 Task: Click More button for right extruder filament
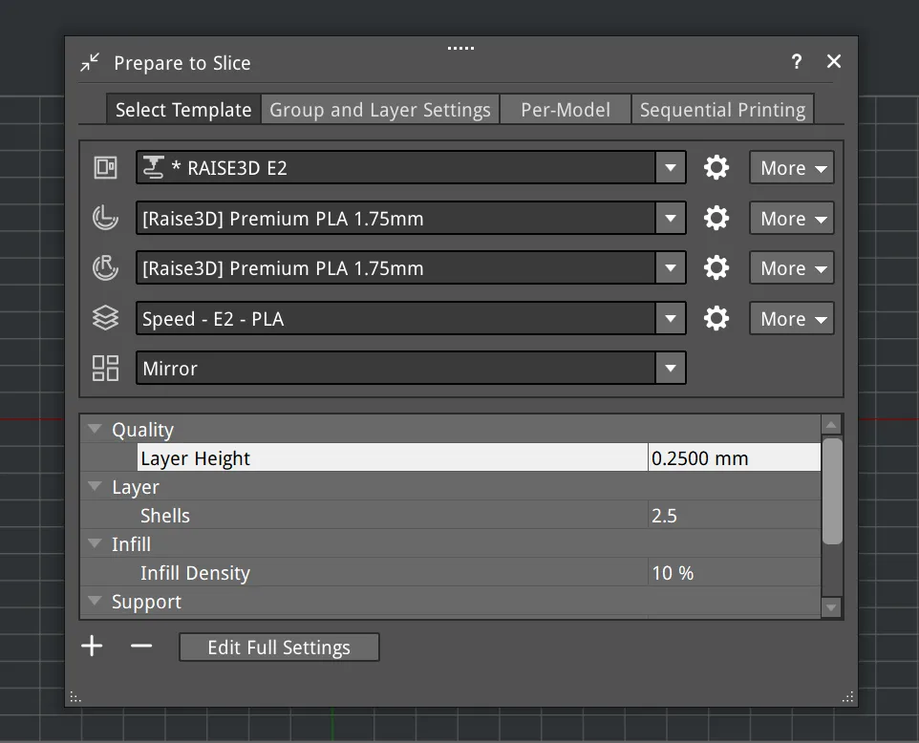(792, 267)
